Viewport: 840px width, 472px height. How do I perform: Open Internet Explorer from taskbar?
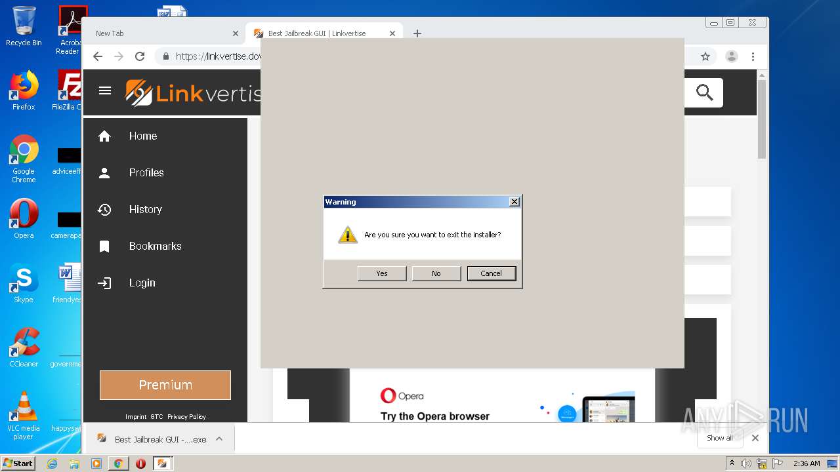[x=52, y=463]
